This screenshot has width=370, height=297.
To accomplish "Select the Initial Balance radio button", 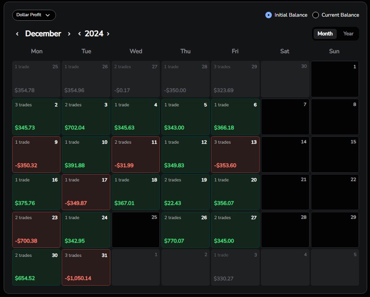I will click(269, 15).
